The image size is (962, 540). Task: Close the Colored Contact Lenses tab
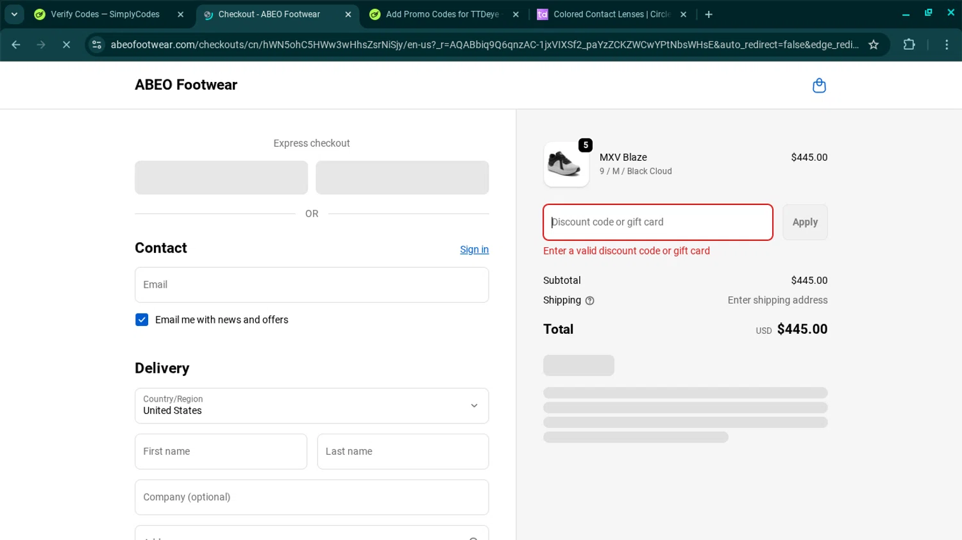(683, 14)
